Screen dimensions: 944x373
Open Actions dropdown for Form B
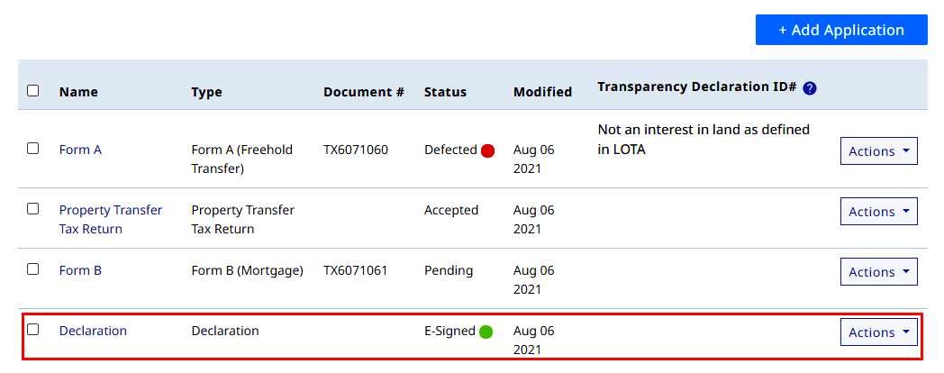point(879,272)
